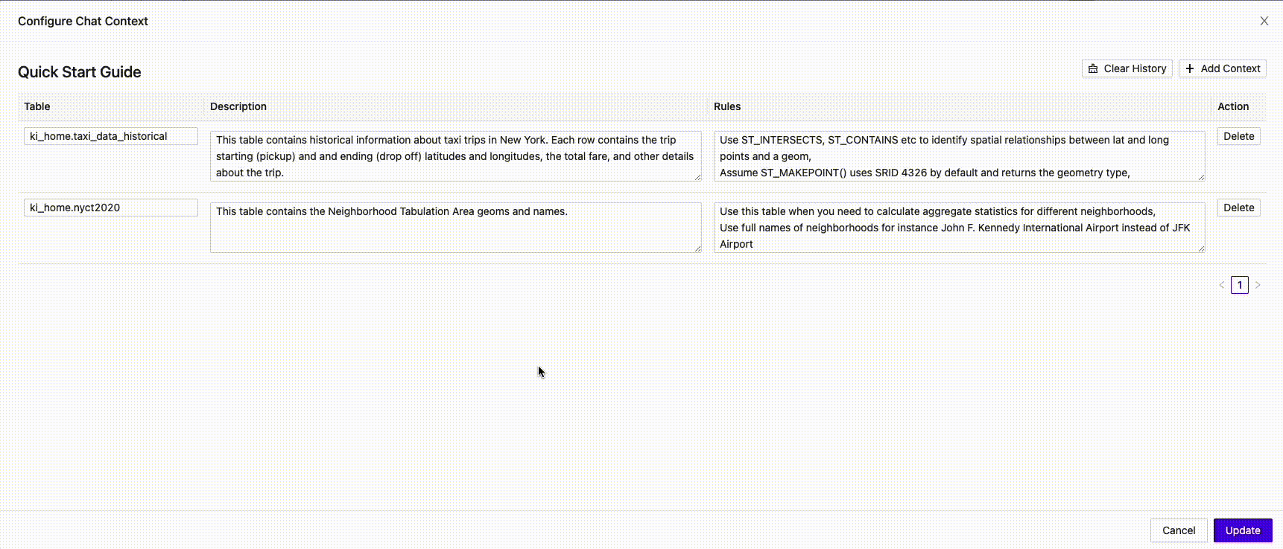Click the broom icon in Clear History
1283x549 pixels.
click(x=1093, y=68)
